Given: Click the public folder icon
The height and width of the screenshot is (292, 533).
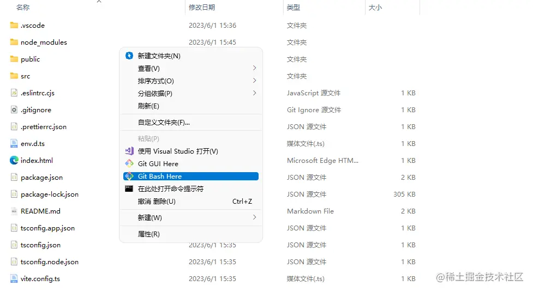Looking at the screenshot, I should pos(14,59).
